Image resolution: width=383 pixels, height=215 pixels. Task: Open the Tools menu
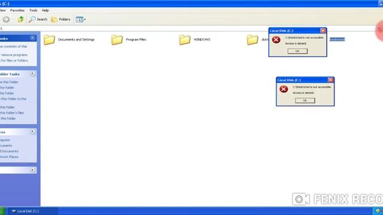[x=34, y=11]
